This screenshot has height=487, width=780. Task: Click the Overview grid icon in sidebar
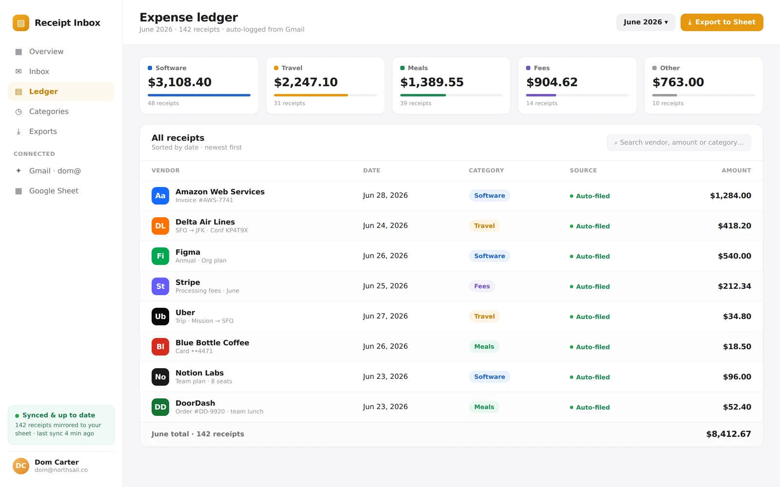tap(19, 52)
